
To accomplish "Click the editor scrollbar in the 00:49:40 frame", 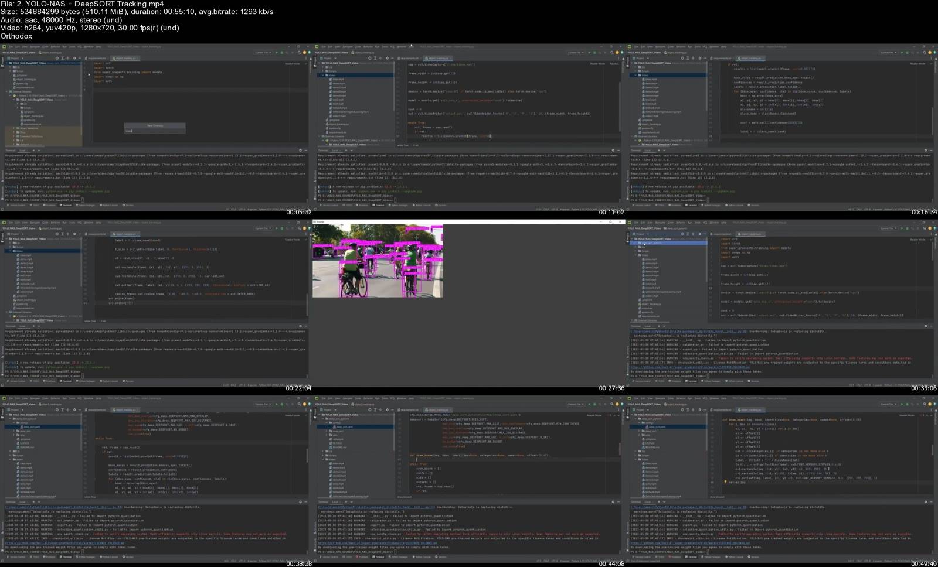I will pos(932,450).
